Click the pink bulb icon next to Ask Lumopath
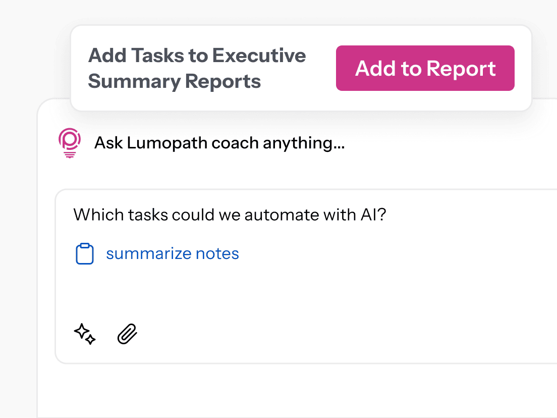The height and width of the screenshot is (418, 557). (69, 143)
